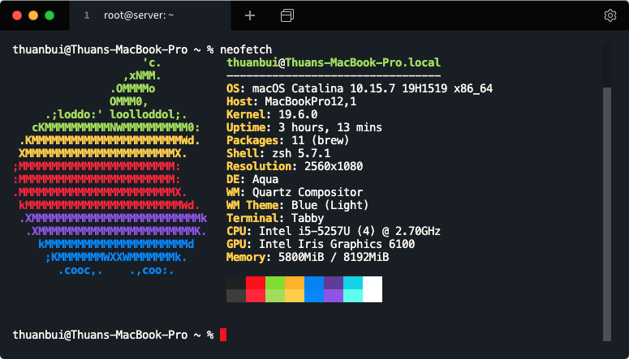
Task: Click purple swatch in top color row
Action: (x=334, y=283)
